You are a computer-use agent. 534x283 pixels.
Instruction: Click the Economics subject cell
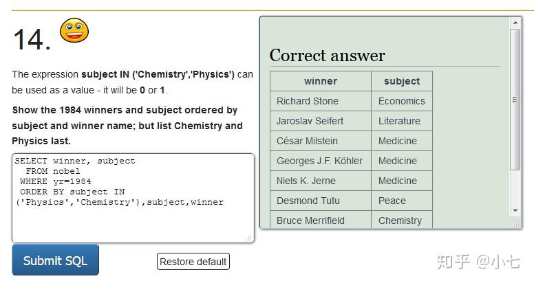402,101
